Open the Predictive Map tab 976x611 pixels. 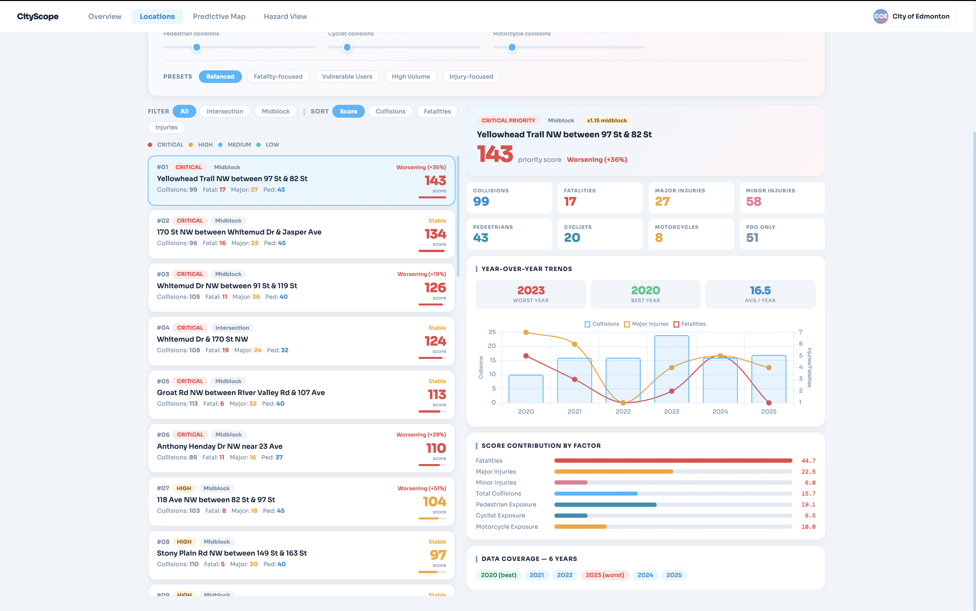coord(219,17)
